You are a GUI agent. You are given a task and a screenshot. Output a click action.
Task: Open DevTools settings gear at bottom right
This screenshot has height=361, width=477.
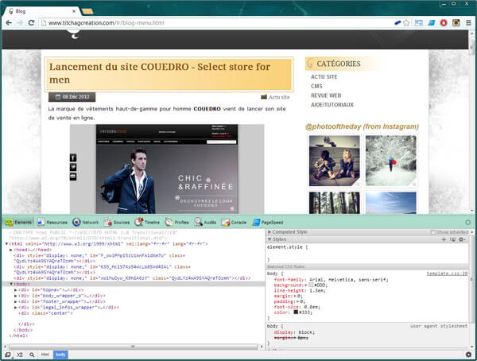pyautogui.click(x=468, y=355)
